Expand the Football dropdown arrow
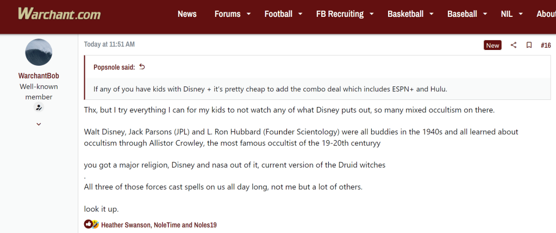This screenshot has width=556, height=233. tap(300, 14)
